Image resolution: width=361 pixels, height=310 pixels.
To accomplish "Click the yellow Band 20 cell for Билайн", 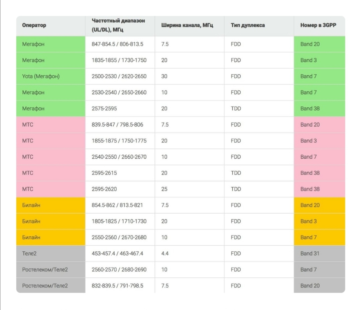I will click(x=310, y=205).
